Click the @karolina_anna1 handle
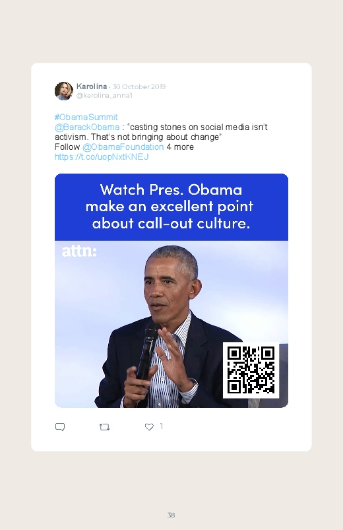The height and width of the screenshot is (530, 343). coord(104,95)
